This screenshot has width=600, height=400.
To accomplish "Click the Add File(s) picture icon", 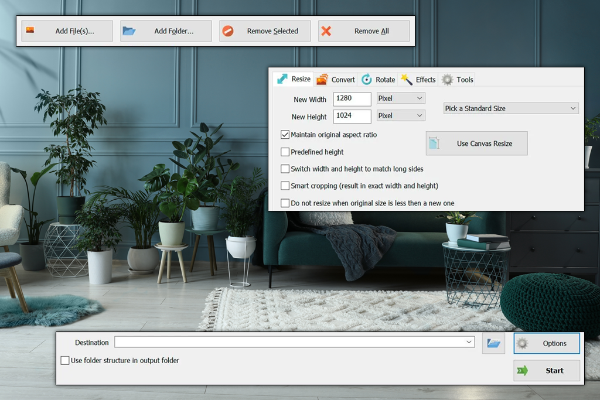I will tap(30, 30).
